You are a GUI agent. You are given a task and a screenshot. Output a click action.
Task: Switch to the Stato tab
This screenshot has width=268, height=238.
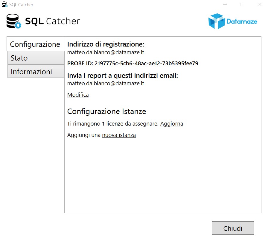[36, 58]
